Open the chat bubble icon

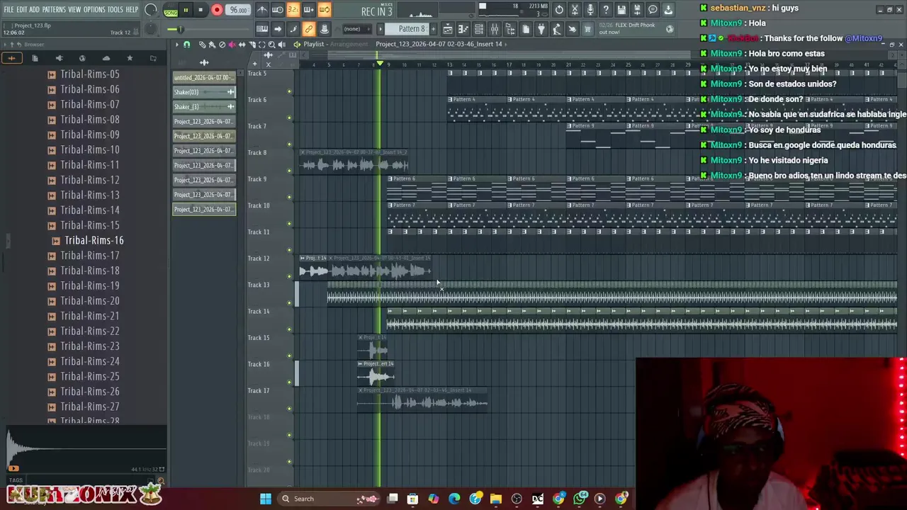[653, 10]
